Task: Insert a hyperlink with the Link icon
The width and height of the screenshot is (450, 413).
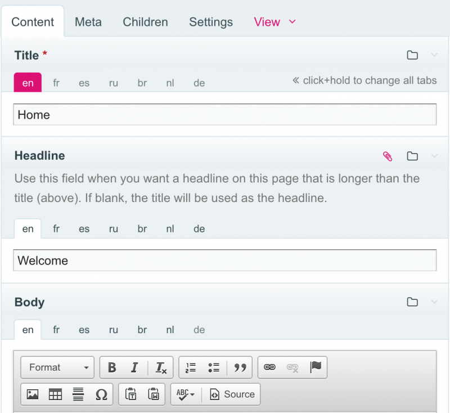Action: pyautogui.click(x=269, y=367)
